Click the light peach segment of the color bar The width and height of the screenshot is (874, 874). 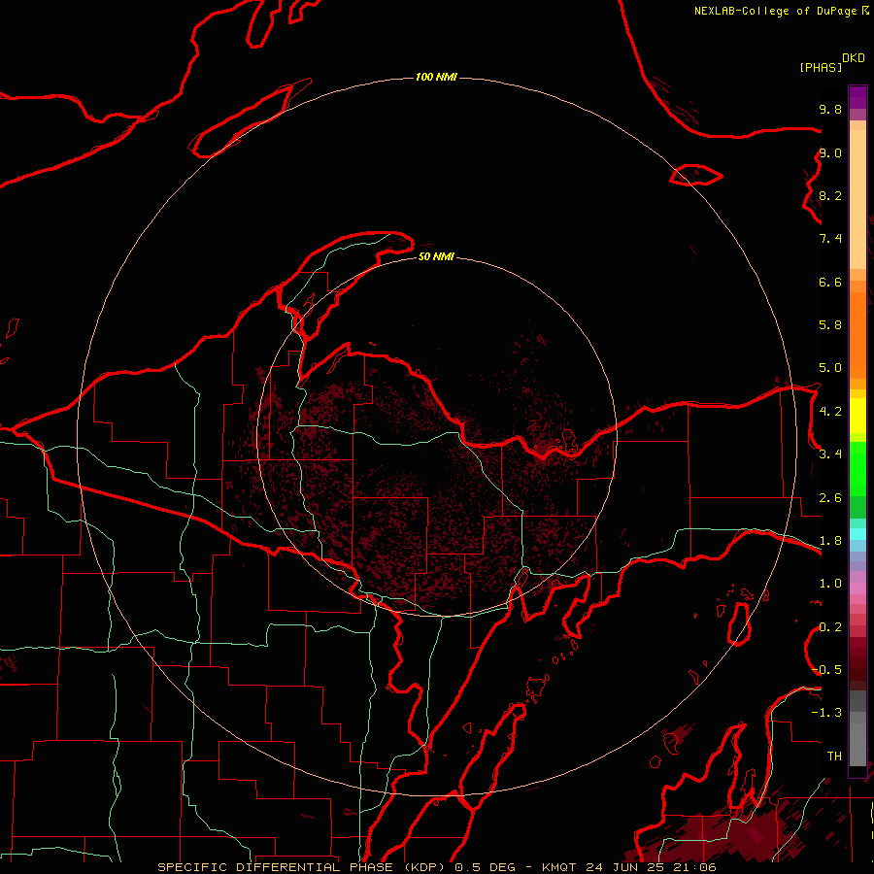(x=857, y=199)
